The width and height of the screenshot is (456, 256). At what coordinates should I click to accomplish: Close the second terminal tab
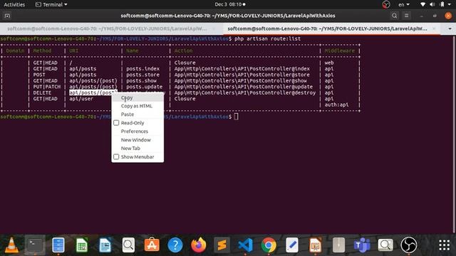pyautogui.click(x=434, y=28)
